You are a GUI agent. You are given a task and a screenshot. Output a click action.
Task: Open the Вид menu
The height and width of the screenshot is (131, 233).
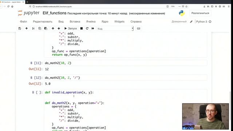click(x=61, y=21)
